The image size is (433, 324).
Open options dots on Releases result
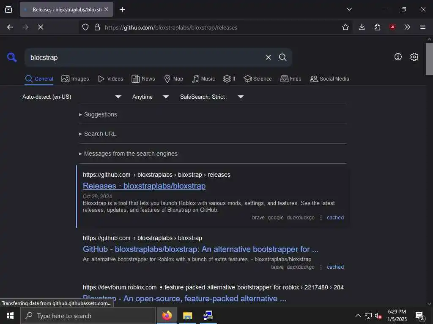point(321,218)
